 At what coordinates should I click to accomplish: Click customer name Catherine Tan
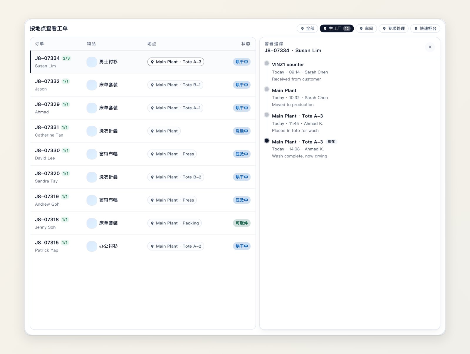click(49, 135)
